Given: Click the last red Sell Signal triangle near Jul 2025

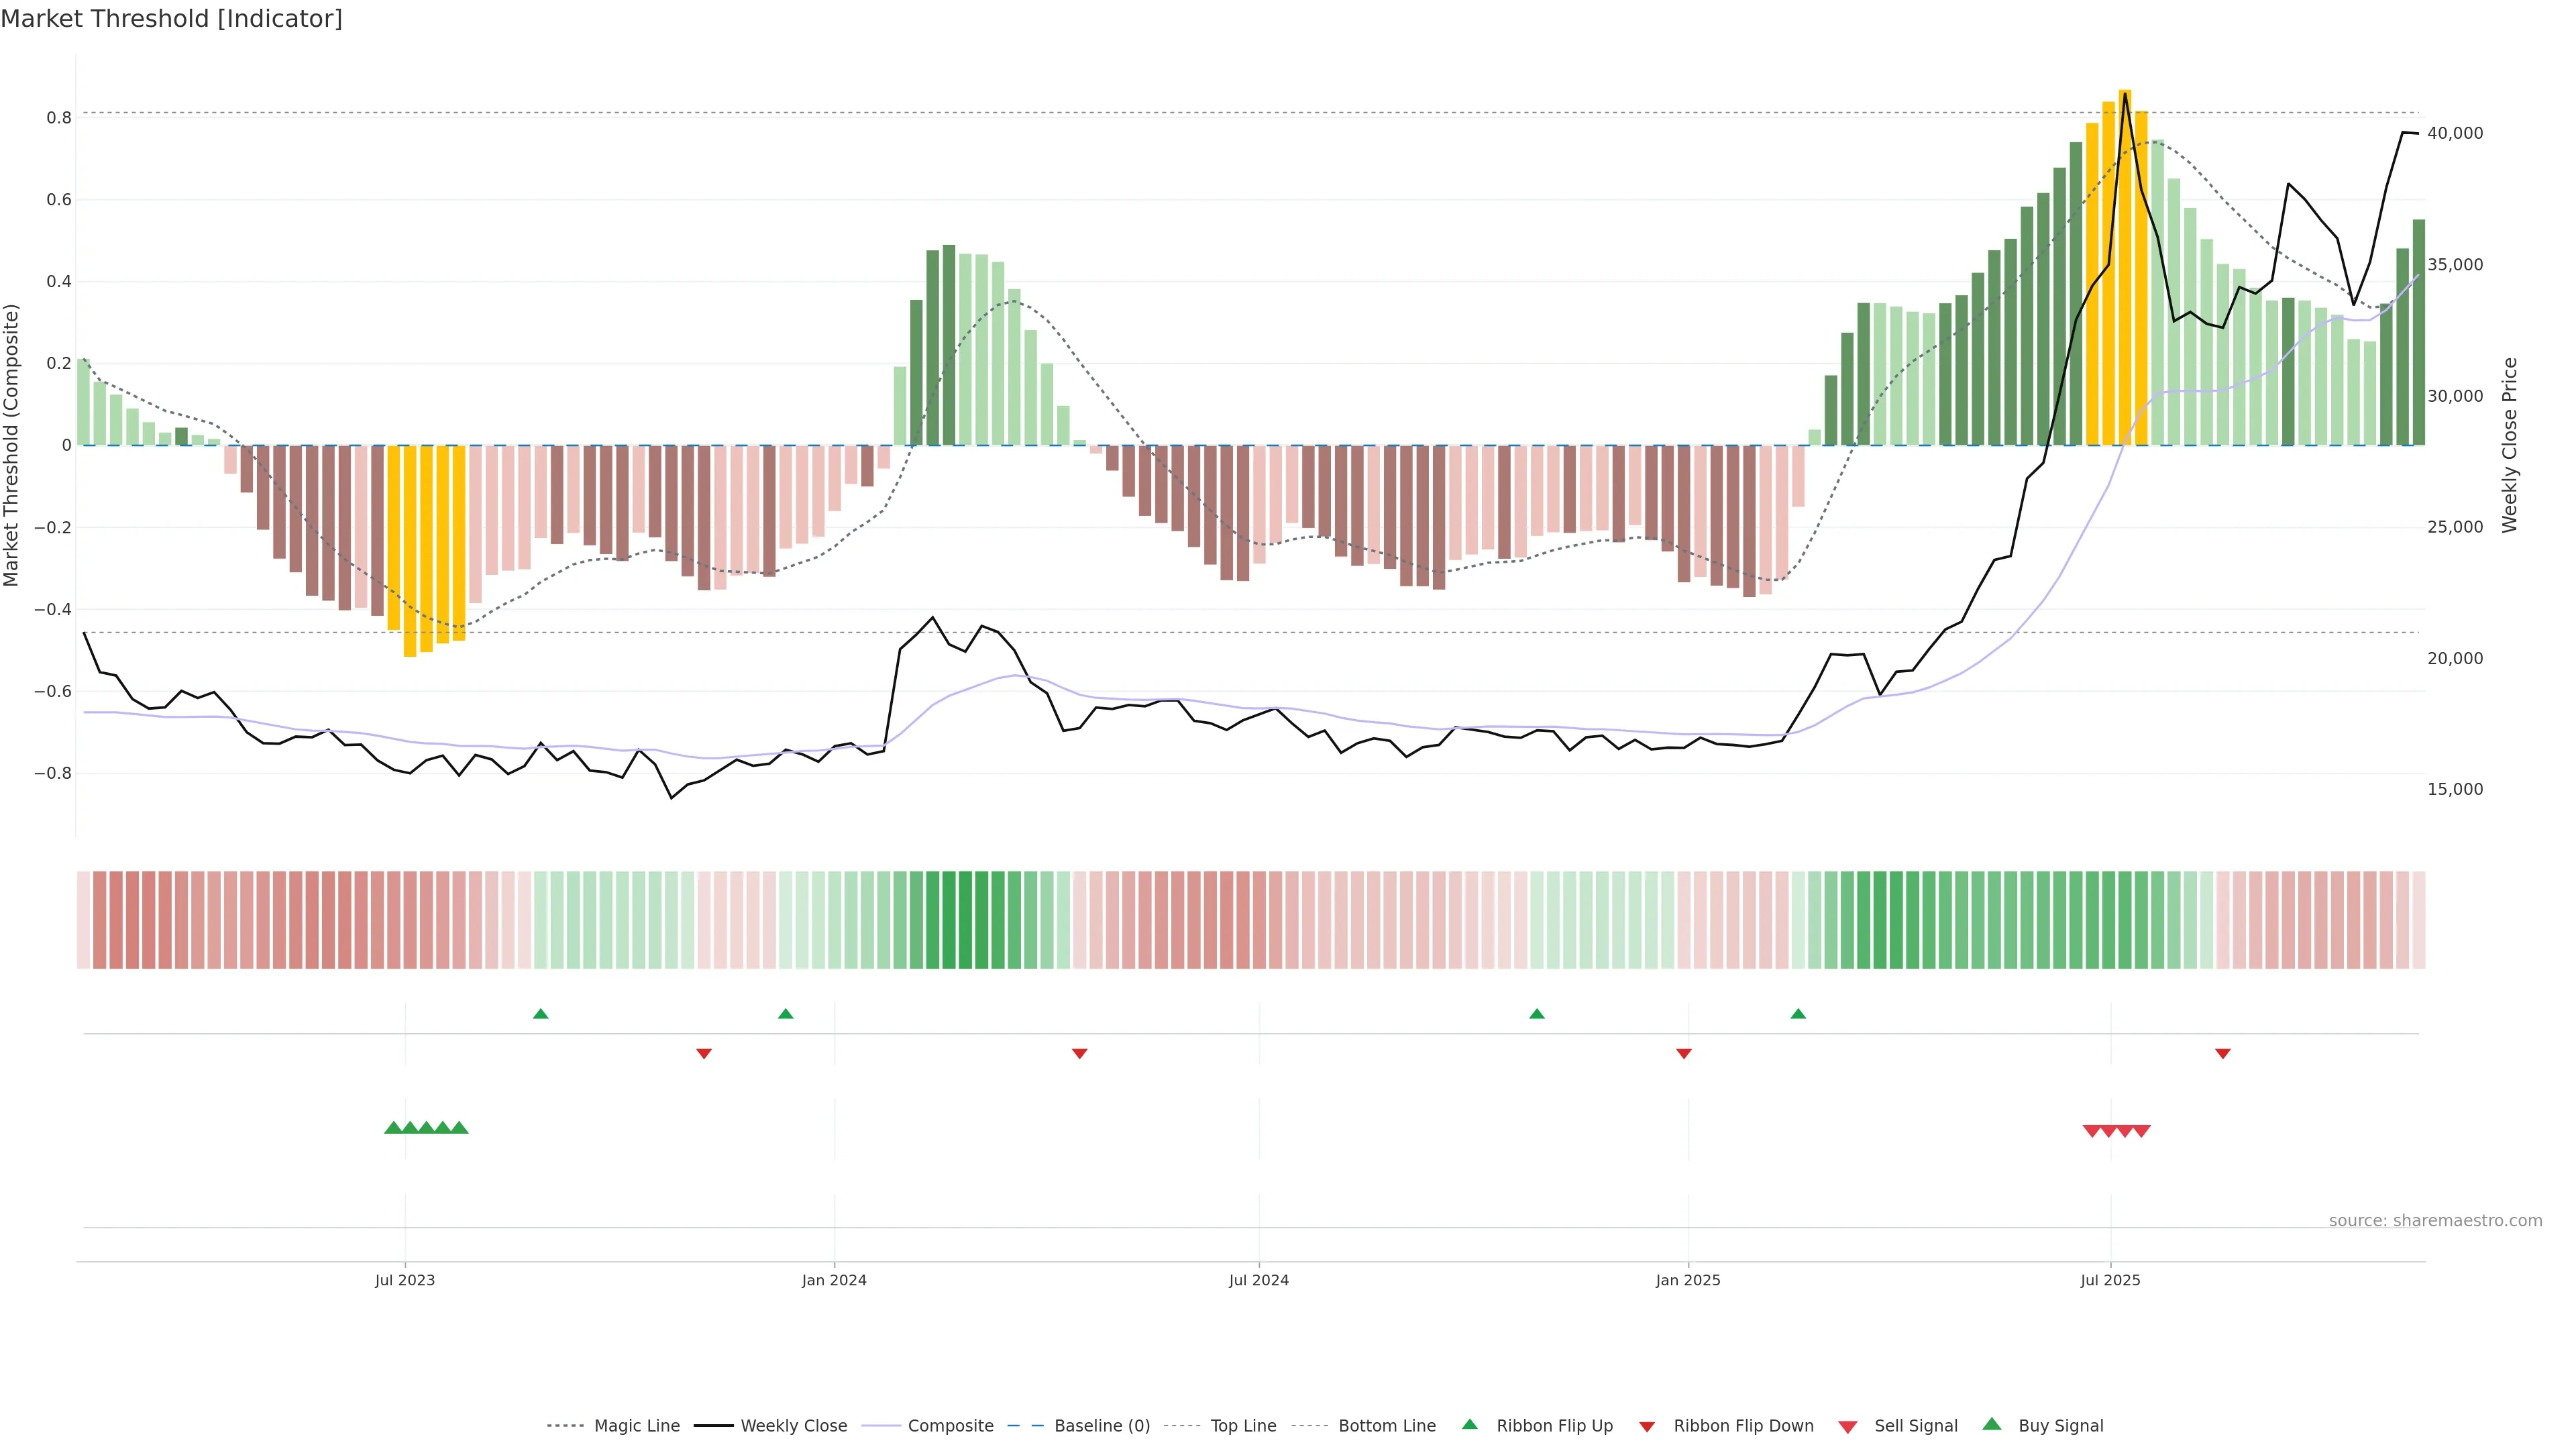Looking at the screenshot, I should tap(2141, 1131).
